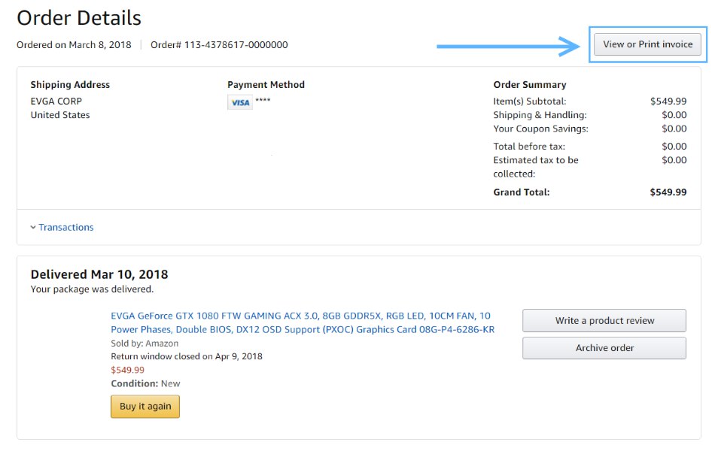
Task: Click the View or Print invoice button
Action: 647,44
